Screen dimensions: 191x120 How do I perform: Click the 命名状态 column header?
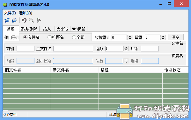[x=175, y=70]
